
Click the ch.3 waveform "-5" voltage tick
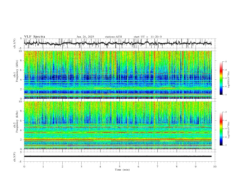21,162
